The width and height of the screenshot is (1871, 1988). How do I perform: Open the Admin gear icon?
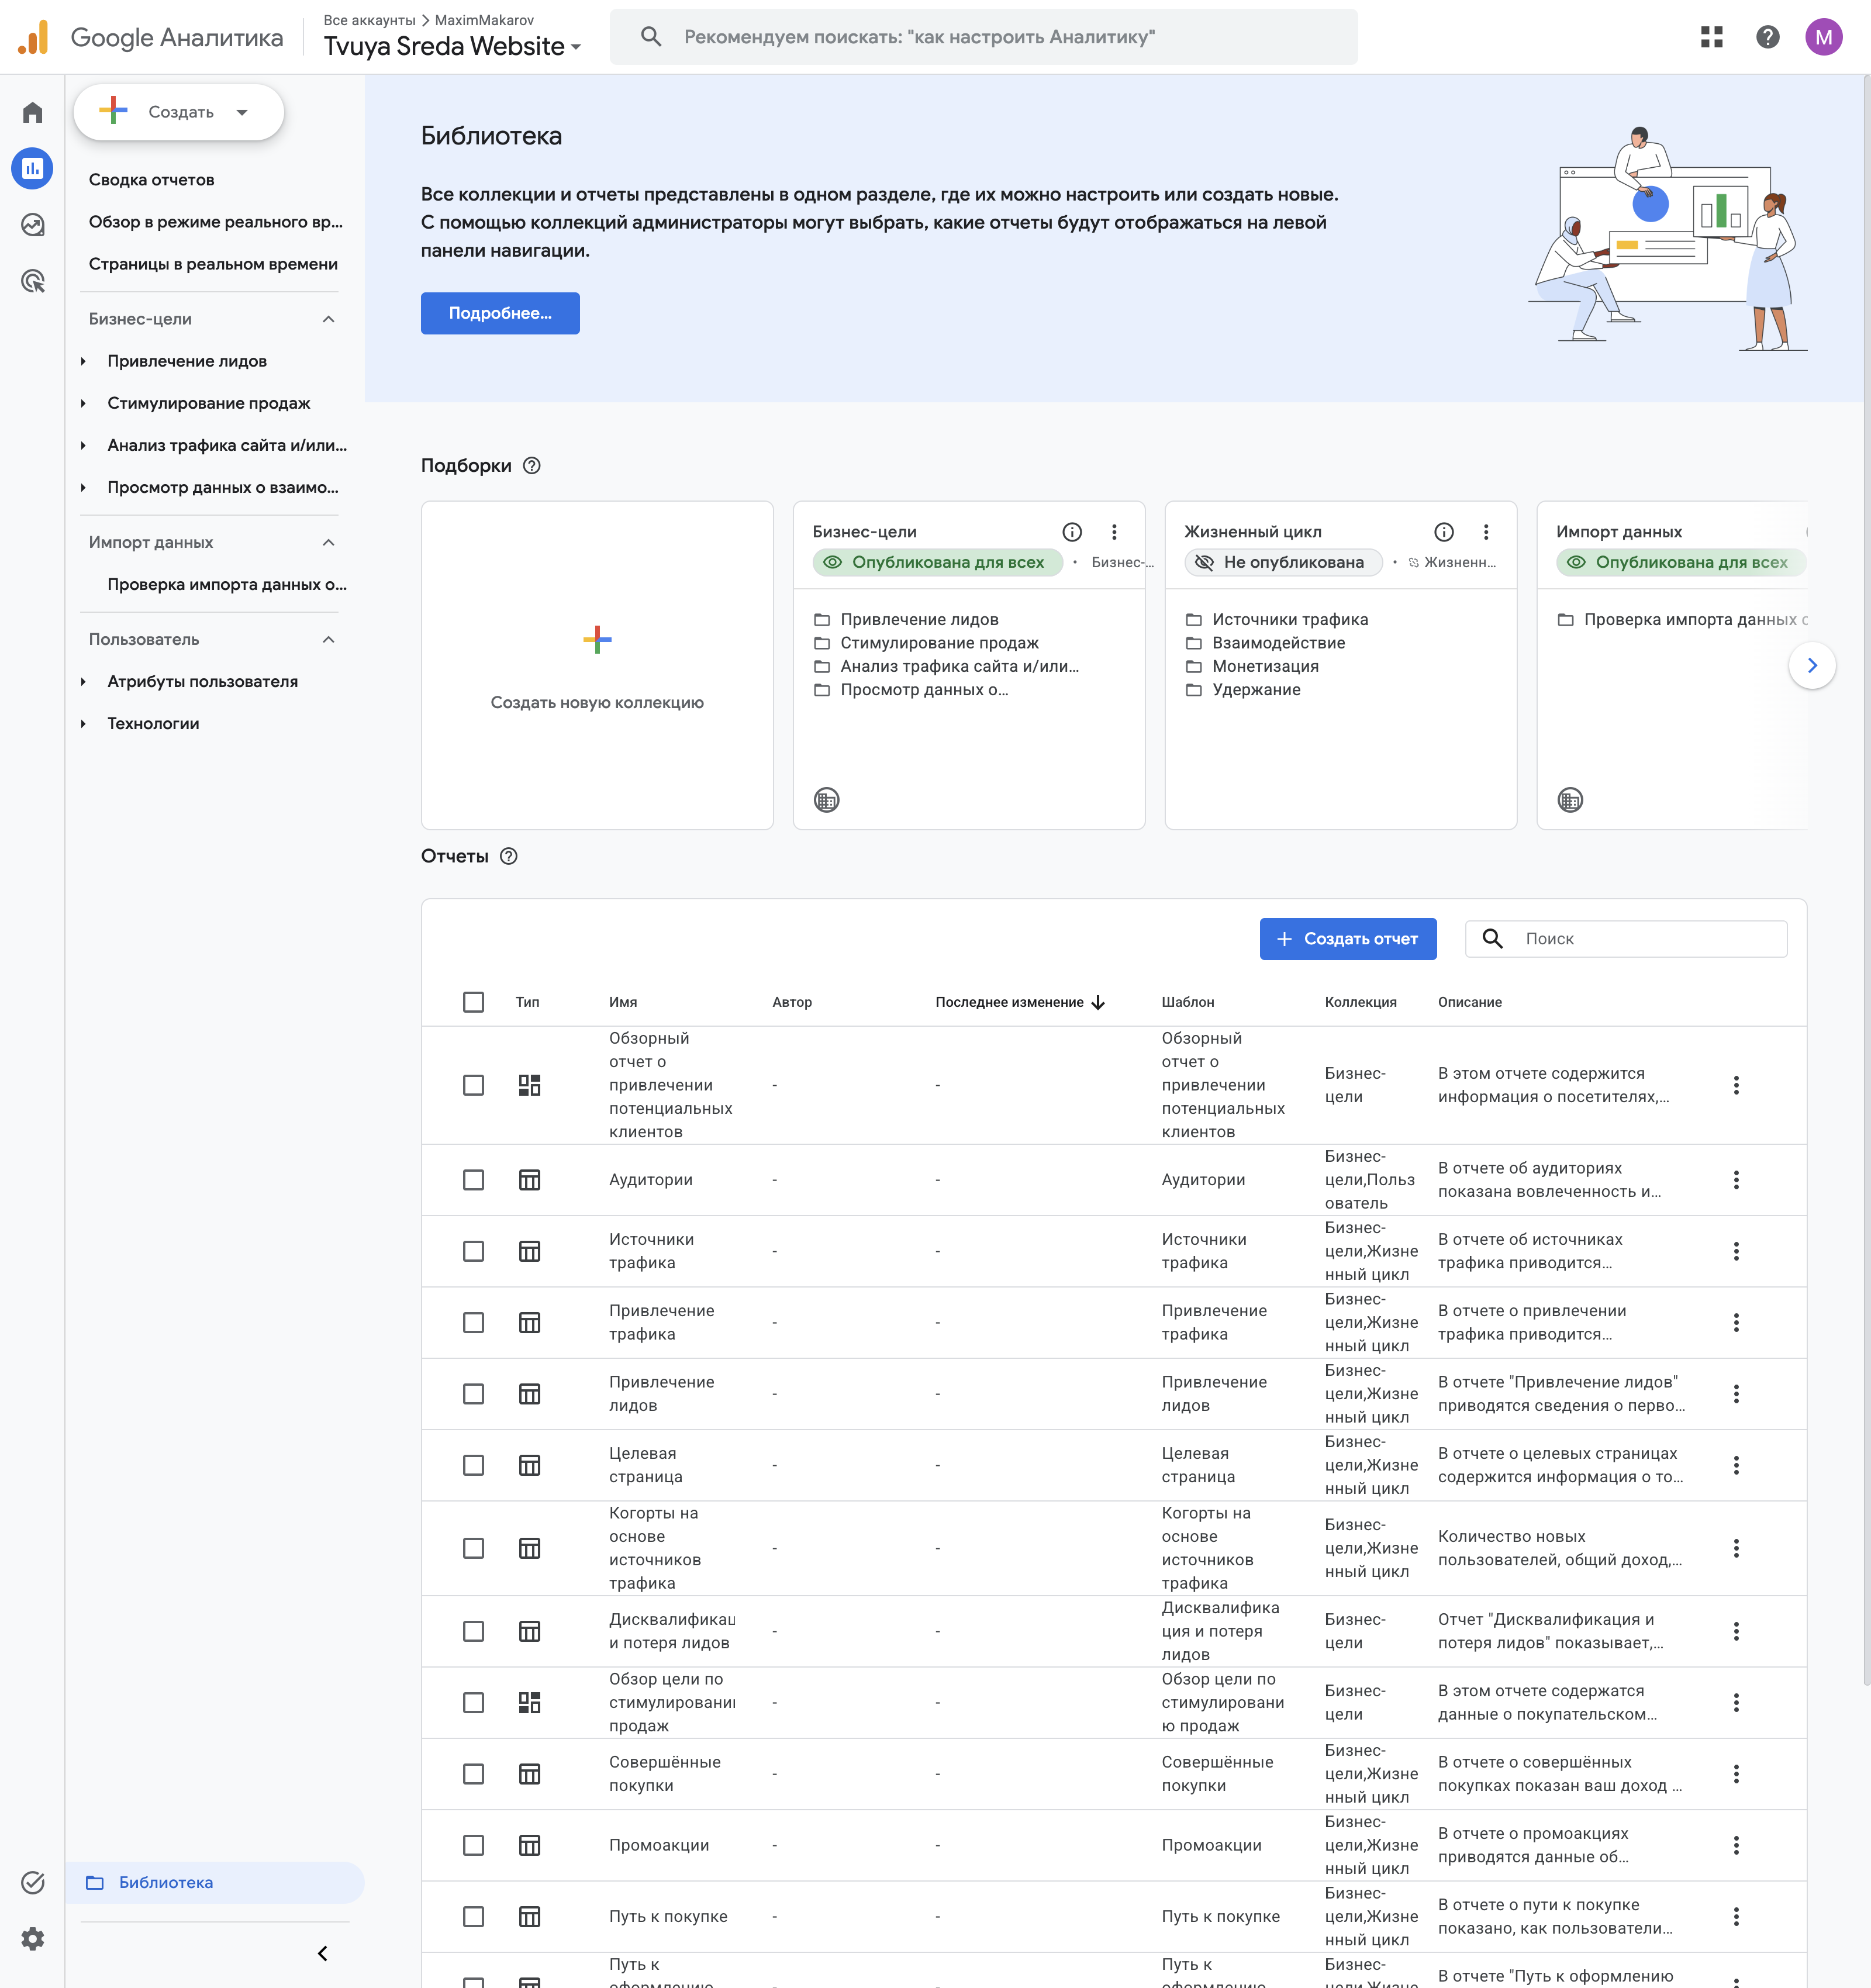point(33,1939)
